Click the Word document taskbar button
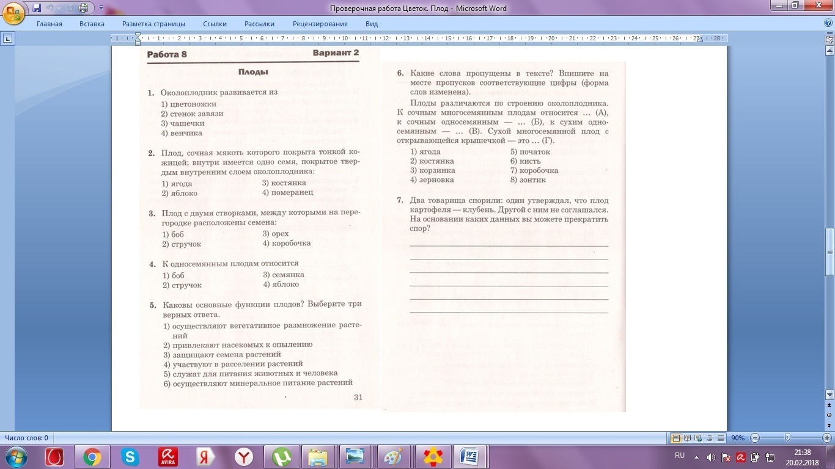The height and width of the screenshot is (469, 835). click(x=470, y=457)
